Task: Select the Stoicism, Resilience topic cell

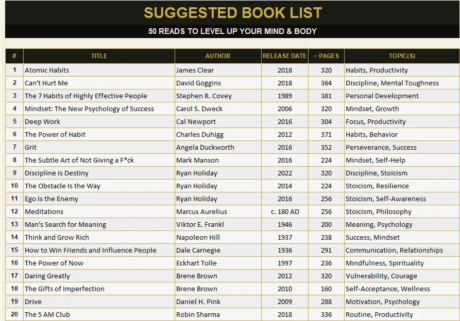Action: click(402, 186)
